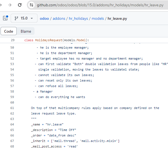The height and width of the screenshot is (148, 168).
Task: Click text 'he is the department manager;'
Action: pyautogui.click(x=66, y=53)
